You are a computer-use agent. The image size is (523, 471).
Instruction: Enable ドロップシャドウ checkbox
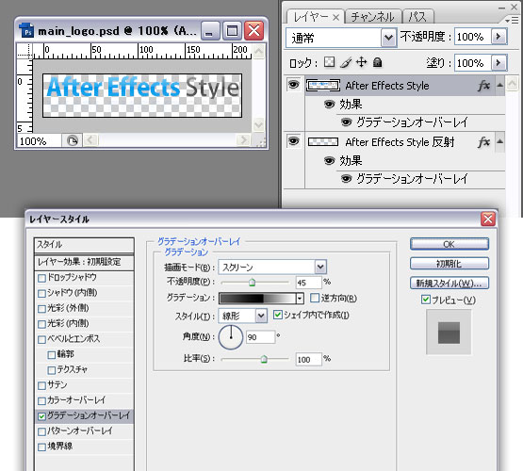[x=41, y=278]
